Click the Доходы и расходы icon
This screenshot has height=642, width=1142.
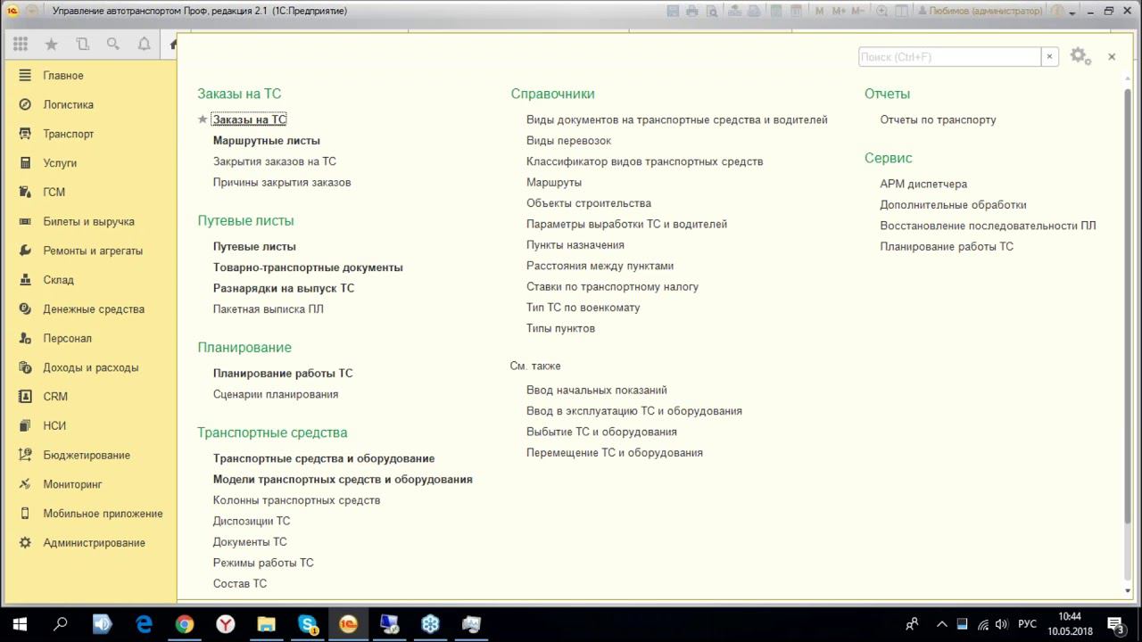(25, 367)
